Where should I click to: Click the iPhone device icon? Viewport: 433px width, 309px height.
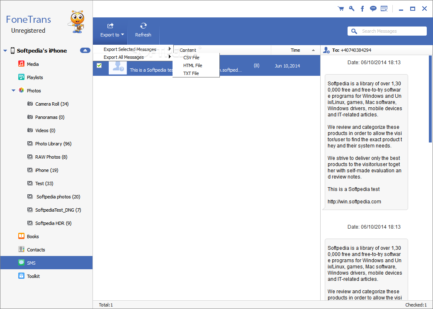pos(12,51)
